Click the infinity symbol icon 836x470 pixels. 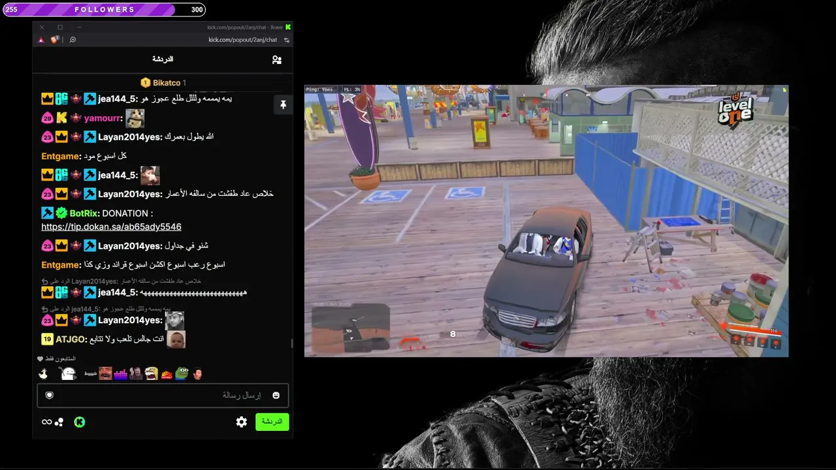46,422
